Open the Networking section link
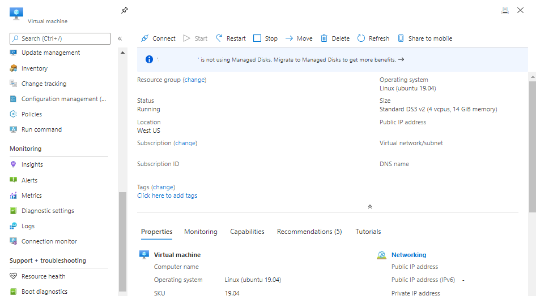536x300 pixels. pos(409,255)
